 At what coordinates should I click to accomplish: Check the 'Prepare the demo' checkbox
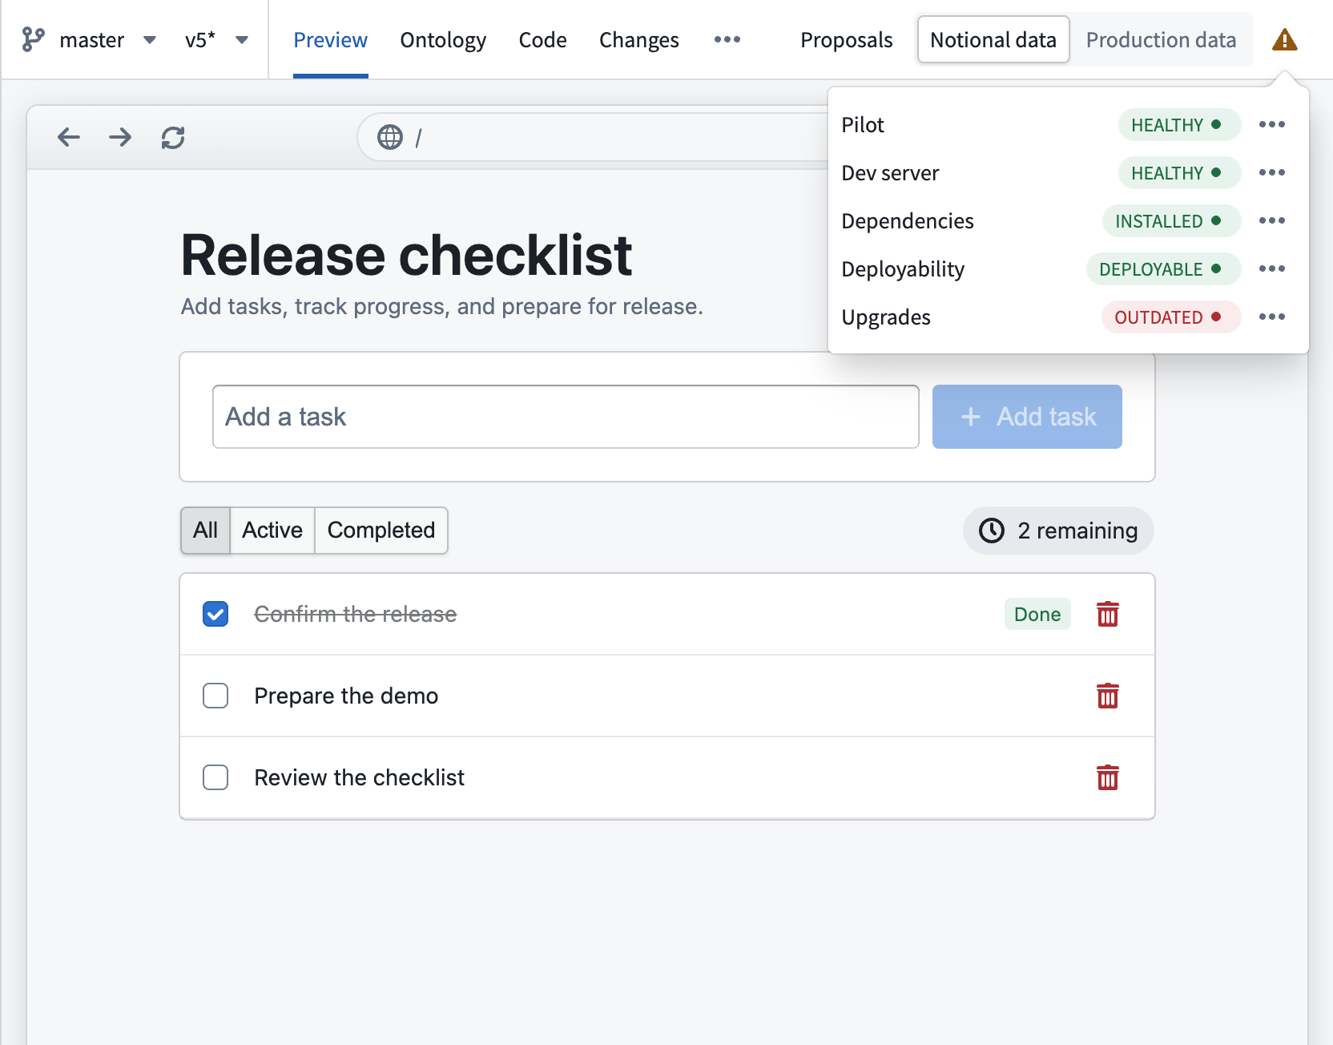click(215, 696)
